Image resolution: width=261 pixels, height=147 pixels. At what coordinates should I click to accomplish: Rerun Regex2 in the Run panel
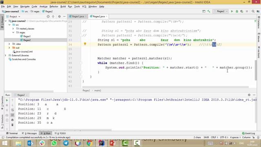pyautogui.click(x=7, y=100)
